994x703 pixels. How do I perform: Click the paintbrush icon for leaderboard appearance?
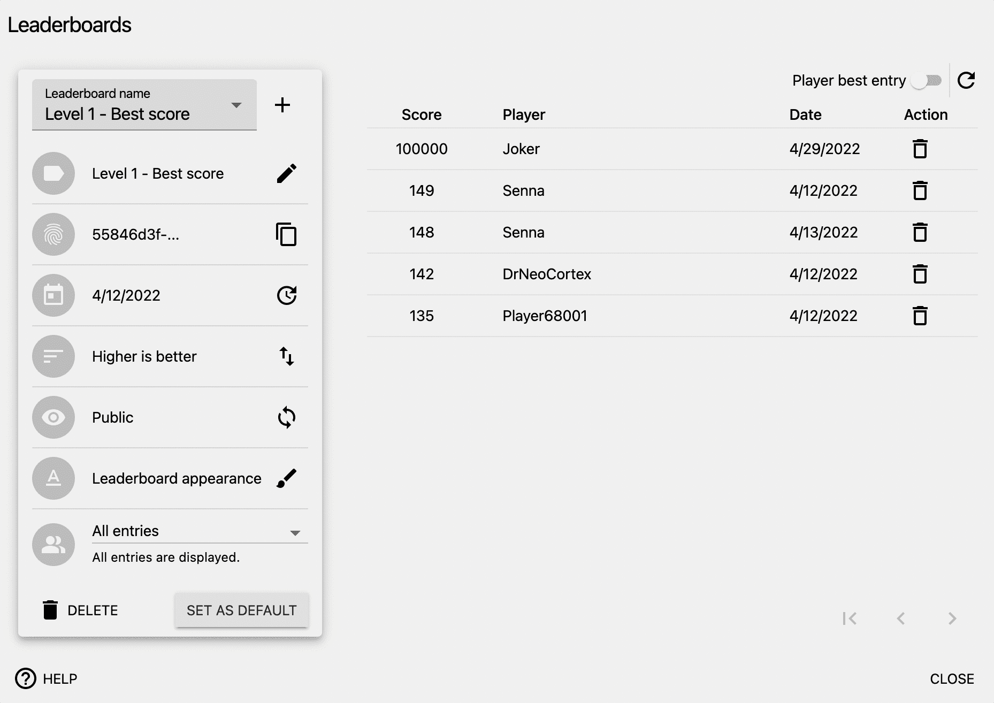point(286,478)
